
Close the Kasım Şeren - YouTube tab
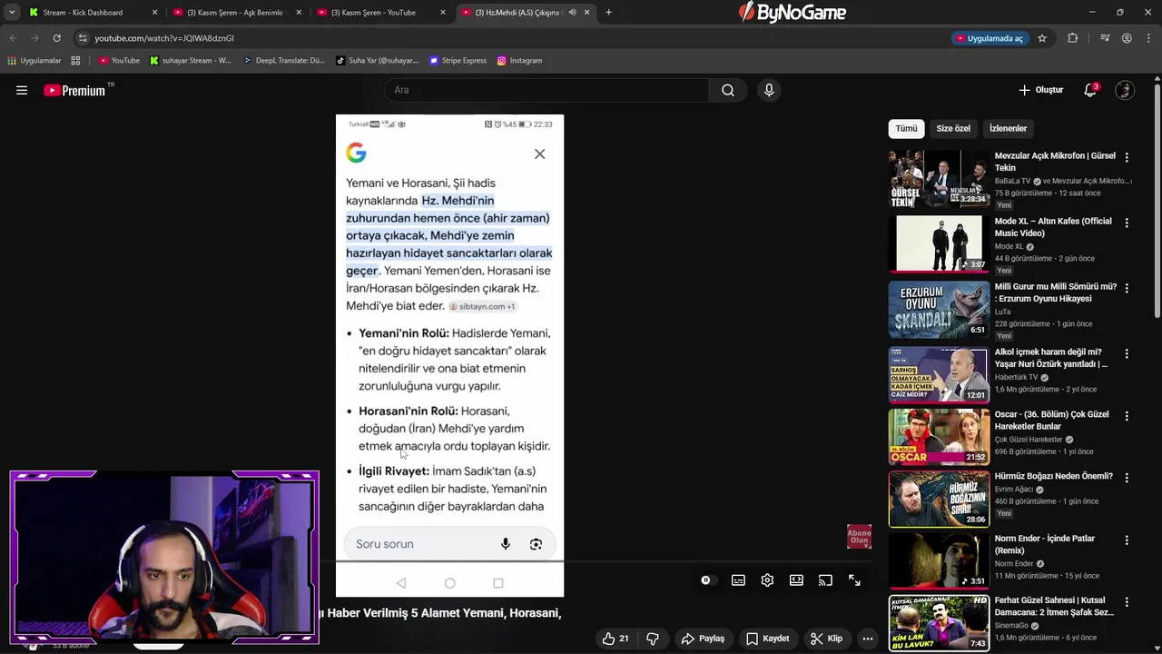point(443,13)
